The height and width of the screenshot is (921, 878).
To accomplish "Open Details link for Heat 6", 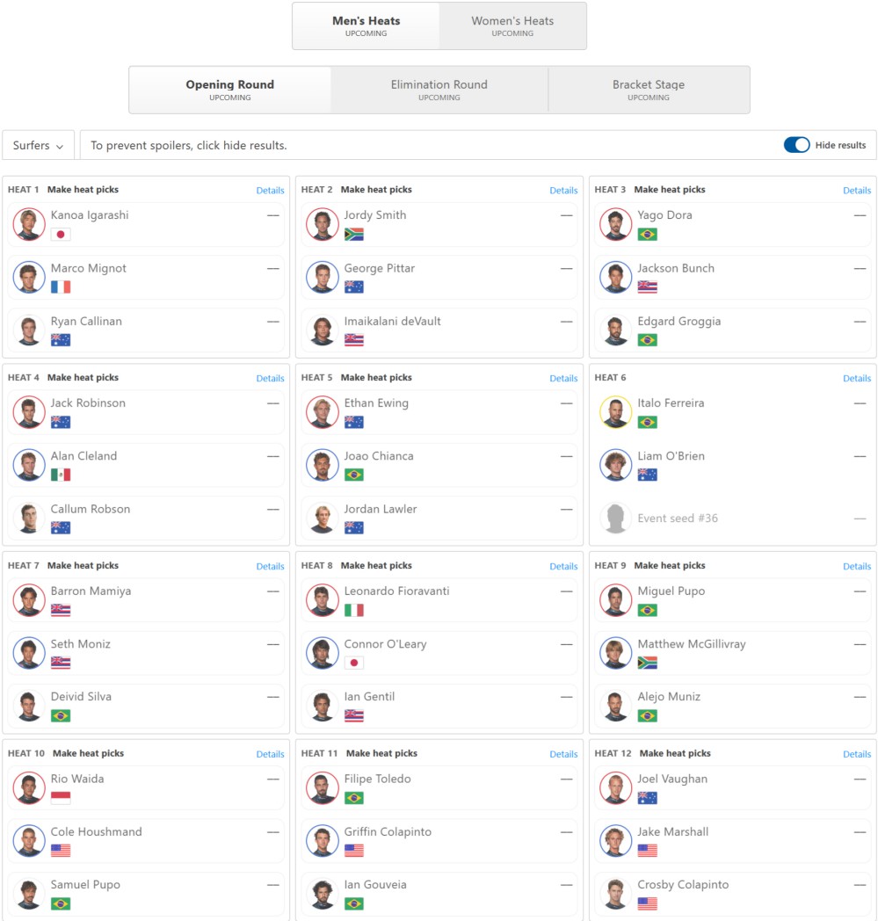I will tap(857, 378).
